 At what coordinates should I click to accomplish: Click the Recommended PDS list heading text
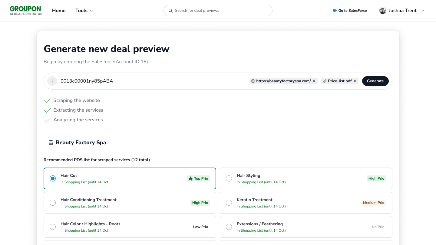[97, 160]
